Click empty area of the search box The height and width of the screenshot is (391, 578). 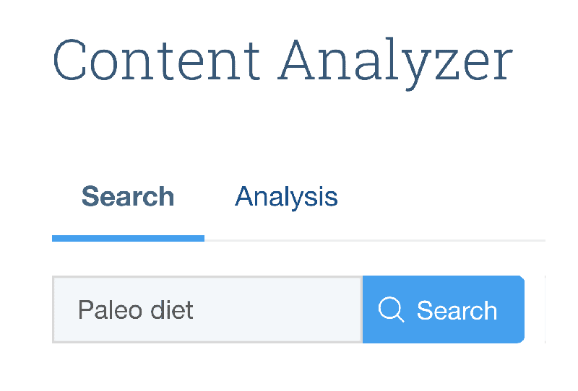pos(277,309)
